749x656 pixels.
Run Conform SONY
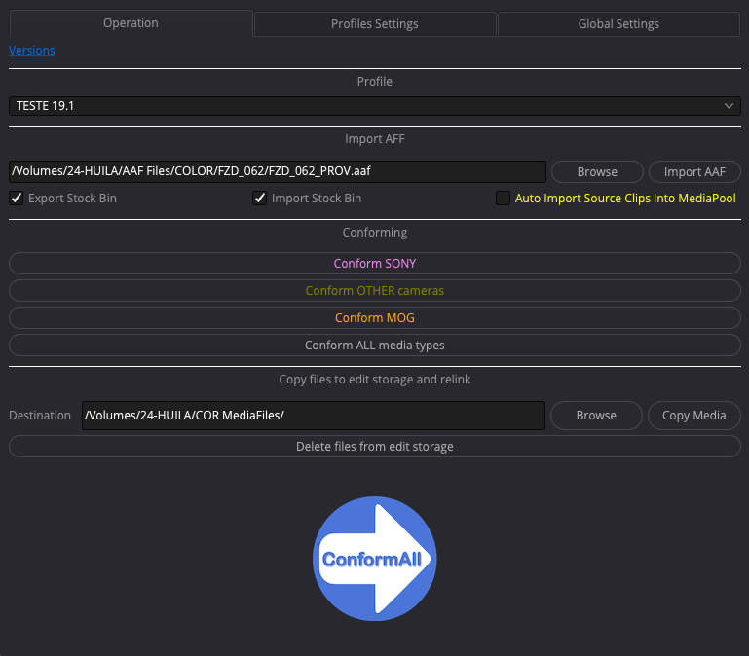coord(374,264)
